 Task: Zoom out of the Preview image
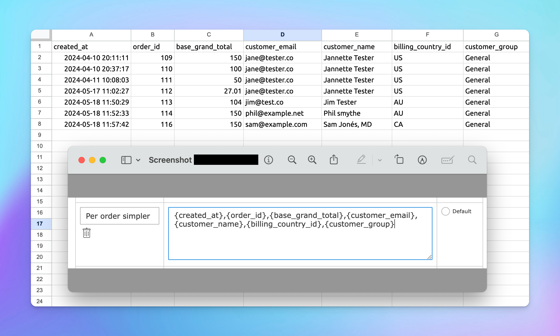pos(292,160)
